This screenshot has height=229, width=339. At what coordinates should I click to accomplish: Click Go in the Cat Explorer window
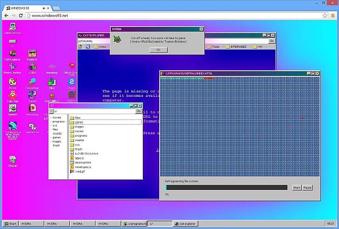tap(272, 41)
